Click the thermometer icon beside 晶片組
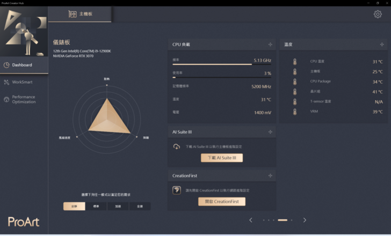Image resolution: width=391 pixels, height=236 pixels. coord(295,92)
